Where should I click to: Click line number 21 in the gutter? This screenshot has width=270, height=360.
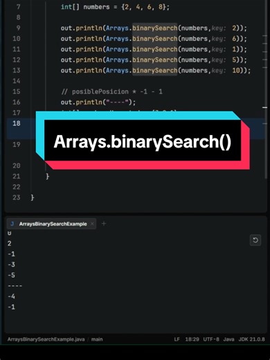click(x=17, y=177)
